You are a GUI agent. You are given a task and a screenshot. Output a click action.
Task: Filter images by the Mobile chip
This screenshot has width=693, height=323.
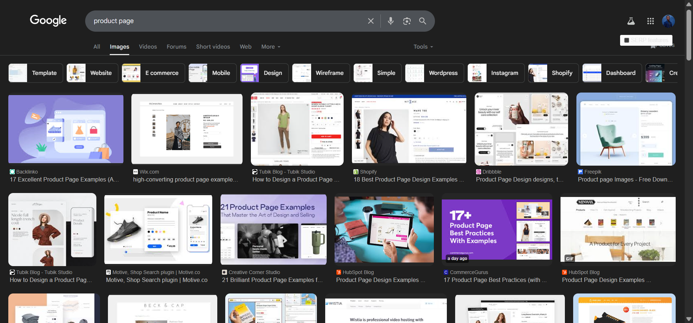click(212, 73)
